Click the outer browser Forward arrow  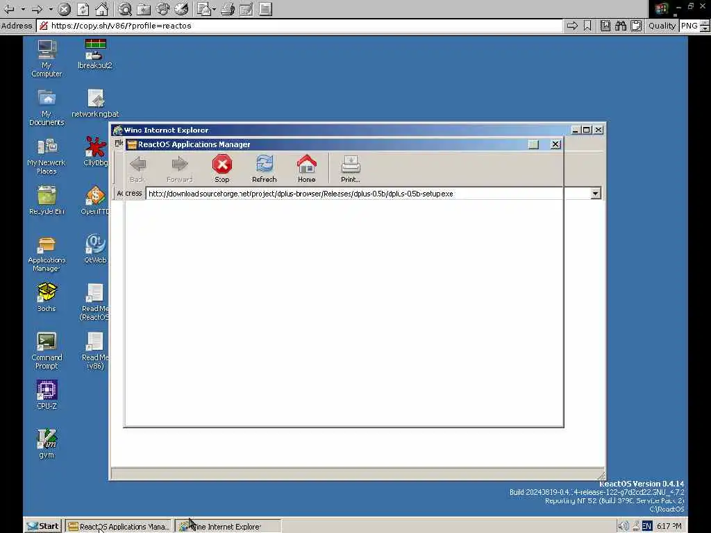pyautogui.click(x=37, y=8)
